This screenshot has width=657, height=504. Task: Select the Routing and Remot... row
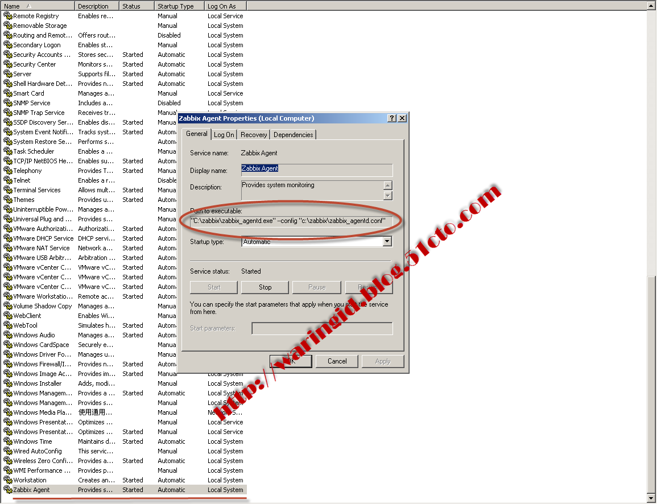tap(125, 35)
